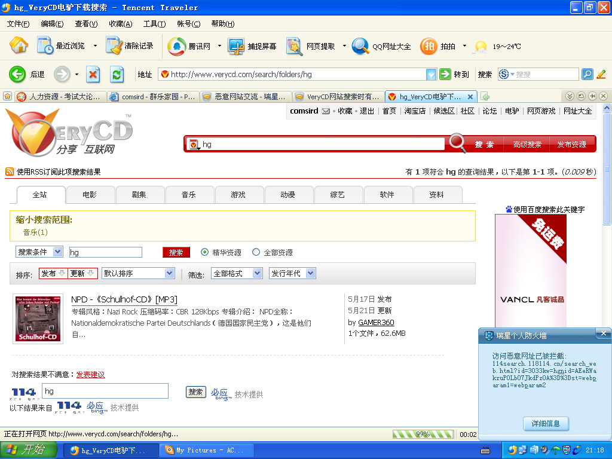Open NPD Schulhof-CD result link

[124, 299]
